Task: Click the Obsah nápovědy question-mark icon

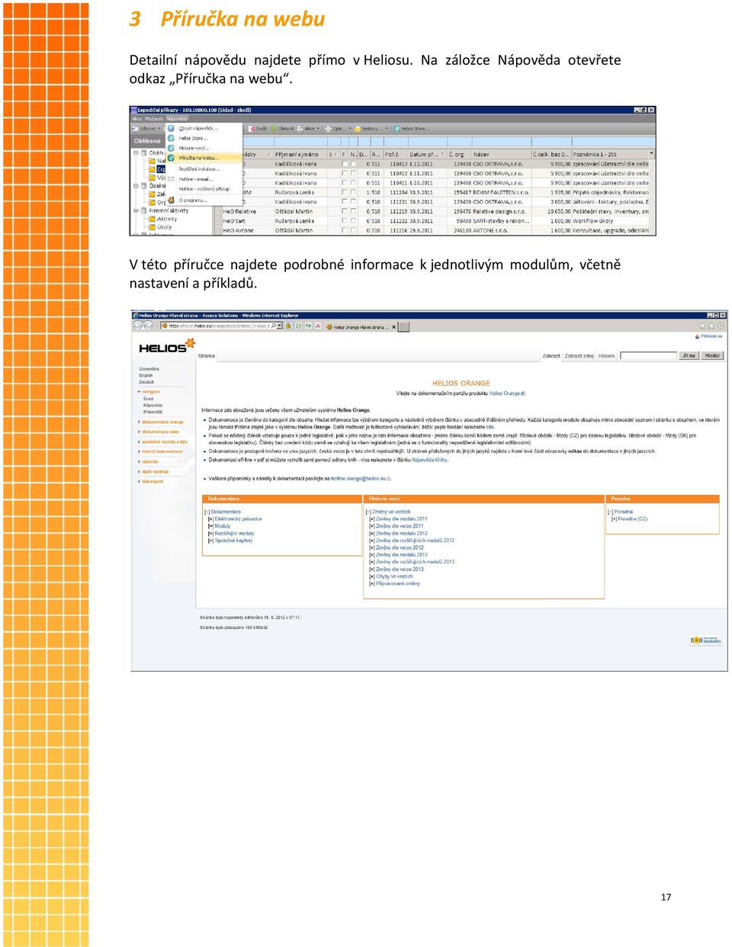Action: 172,128
